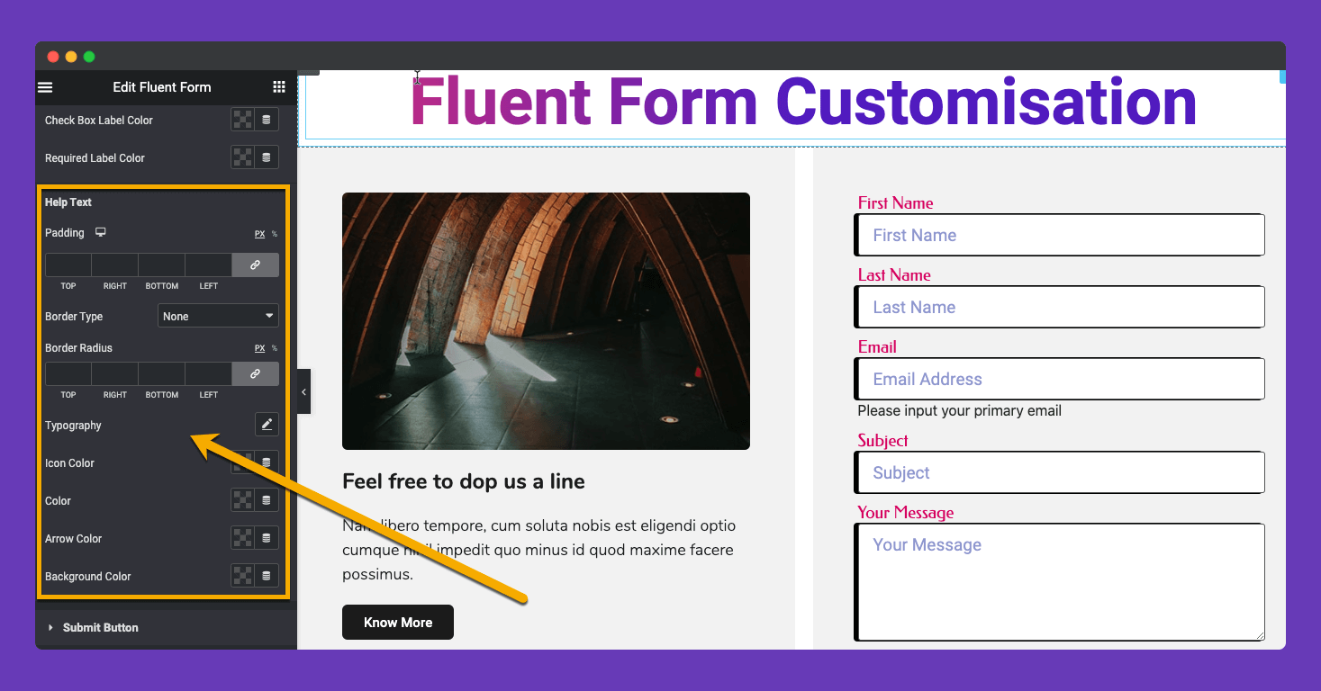Click the Padding LEFT input field
Viewport: 1321px width, 691px height.
209,265
